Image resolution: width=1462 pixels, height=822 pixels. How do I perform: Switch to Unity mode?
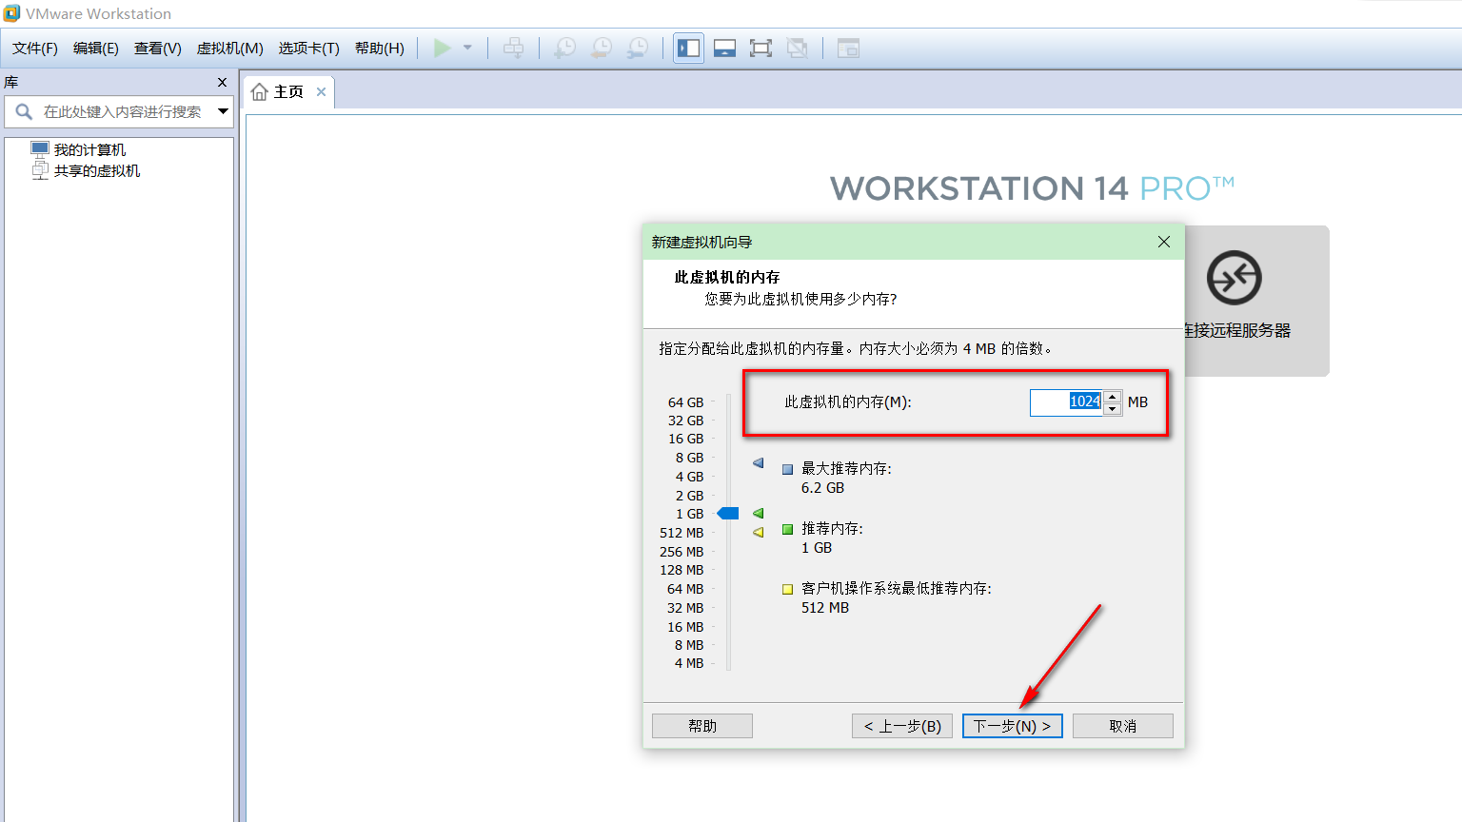click(798, 48)
